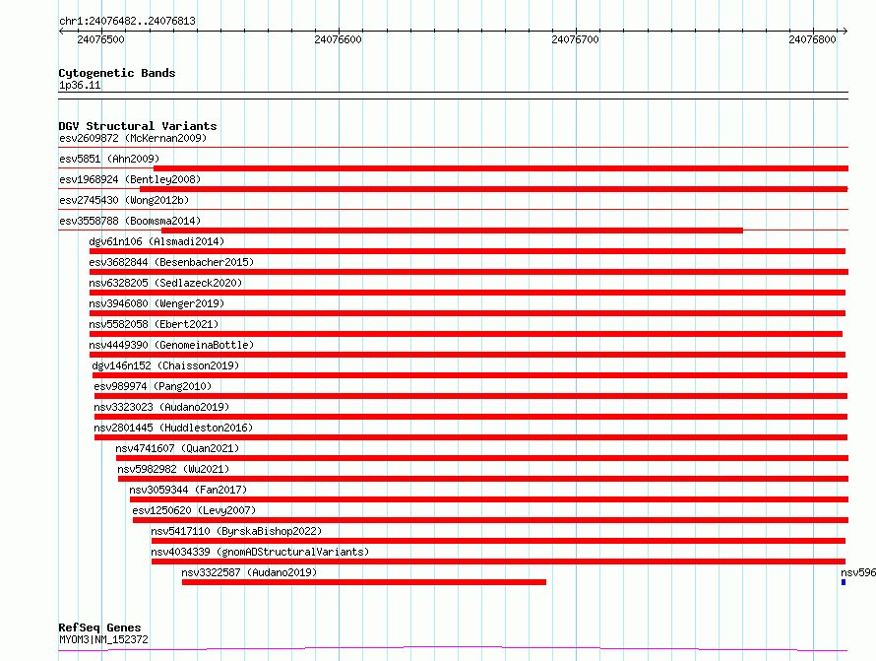The image size is (876, 661).
Task: Click esv3682844 (Besenbacher2015) label
Action: pos(171,262)
